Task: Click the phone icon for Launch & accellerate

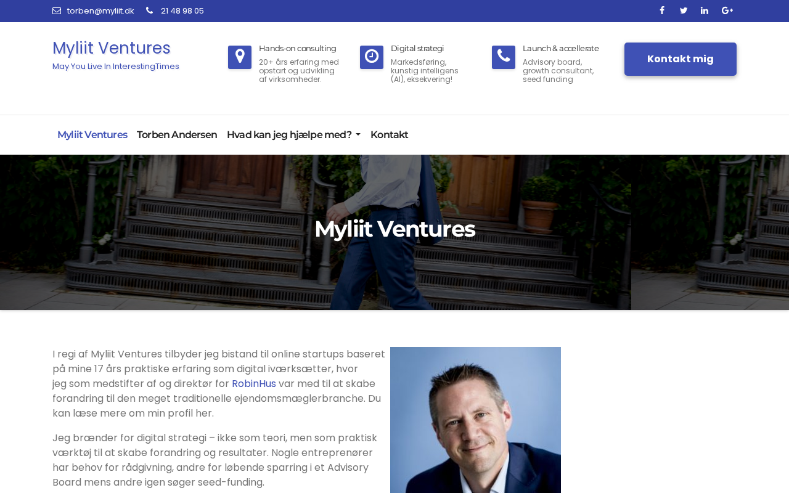Action: (x=504, y=57)
